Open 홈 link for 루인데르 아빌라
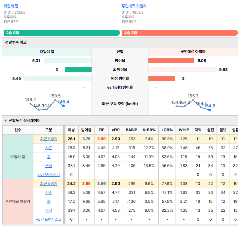Viewport: 240px width, 226px height. (x=49, y=201)
